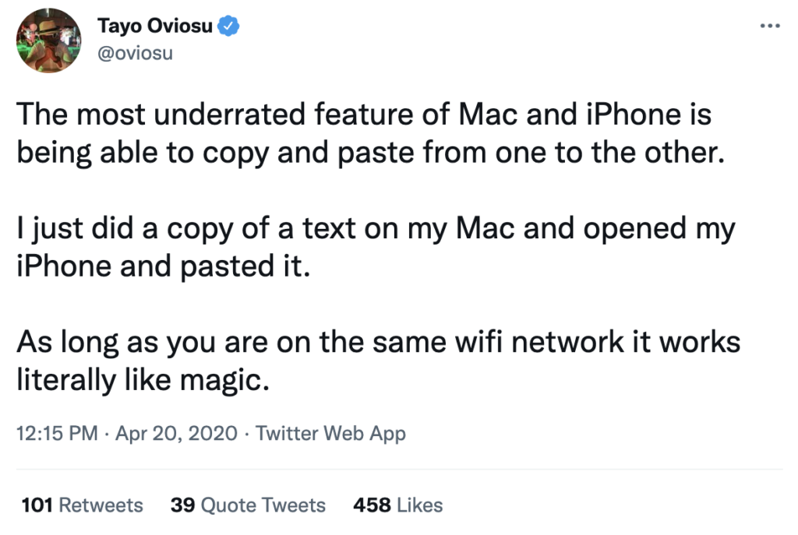This screenshot has width=798, height=535.
Task: Click the paragraph starting "I just did a copy"
Action: pos(376,247)
